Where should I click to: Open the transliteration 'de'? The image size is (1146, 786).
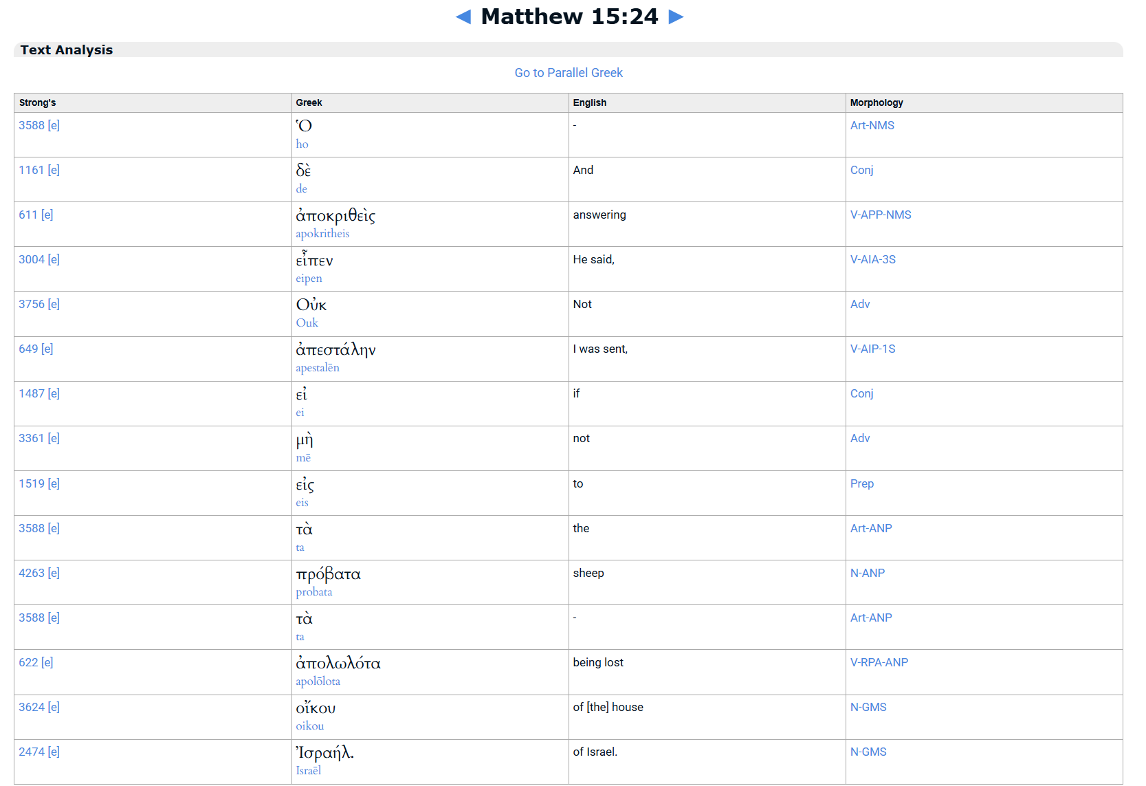pos(301,189)
